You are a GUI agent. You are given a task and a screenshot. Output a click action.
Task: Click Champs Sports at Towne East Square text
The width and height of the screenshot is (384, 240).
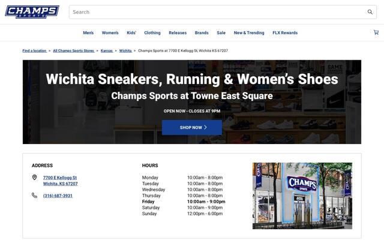point(192,96)
